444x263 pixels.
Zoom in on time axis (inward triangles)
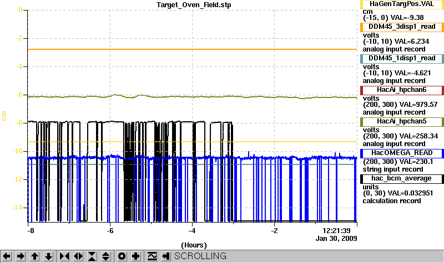64,256
